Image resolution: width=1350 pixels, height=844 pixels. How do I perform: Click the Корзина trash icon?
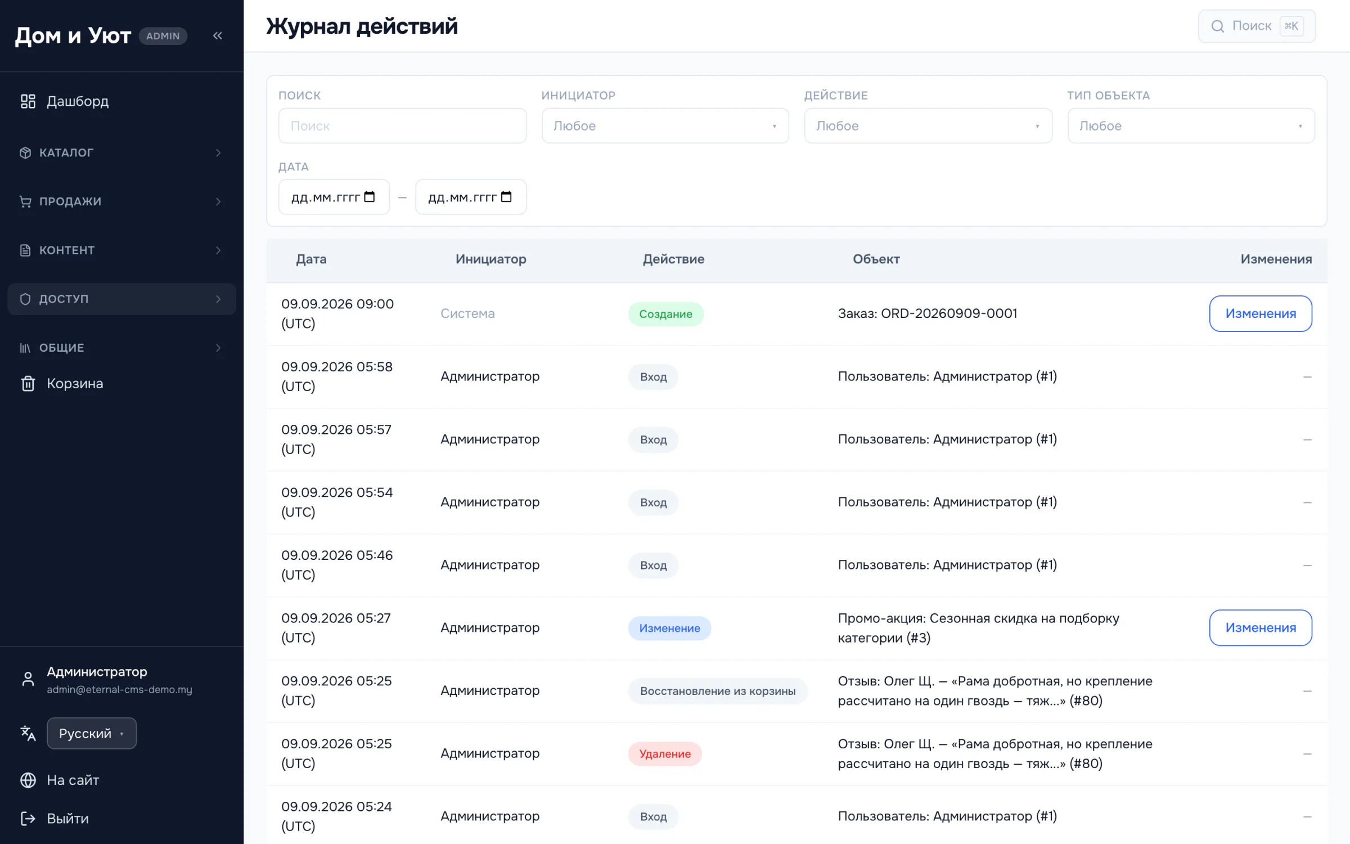point(28,384)
